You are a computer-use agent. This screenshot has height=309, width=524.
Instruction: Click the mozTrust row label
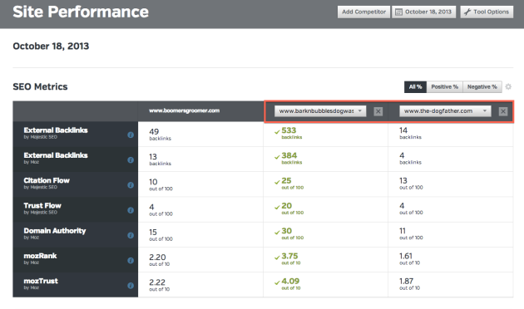41,281
